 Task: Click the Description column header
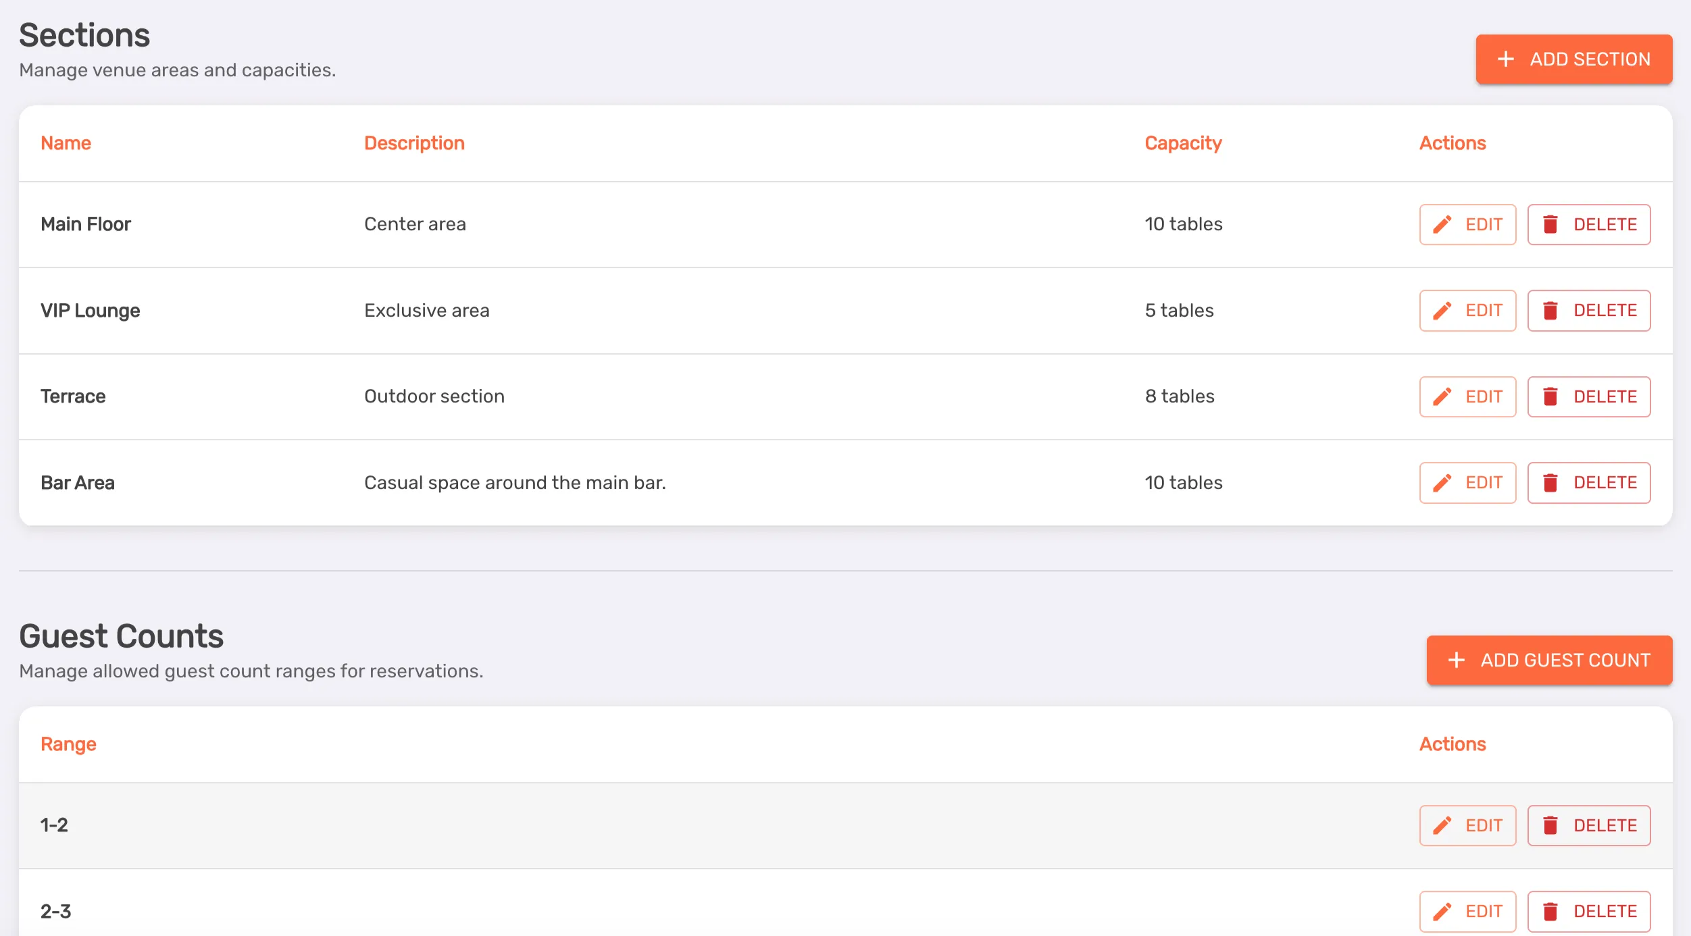pos(414,143)
